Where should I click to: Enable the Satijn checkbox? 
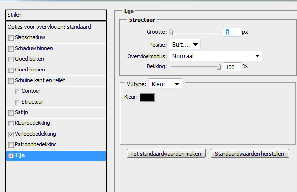pyautogui.click(x=11, y=113)
